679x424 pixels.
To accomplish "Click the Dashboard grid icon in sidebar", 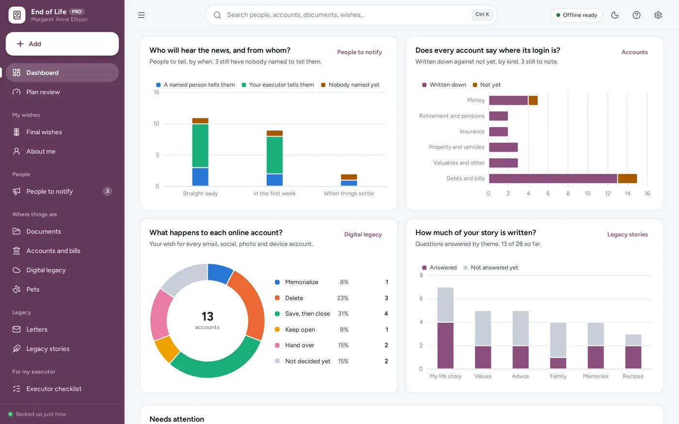I will point(16,73).
